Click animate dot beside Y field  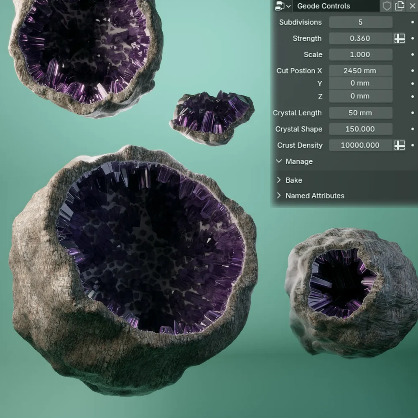[413, 84]
